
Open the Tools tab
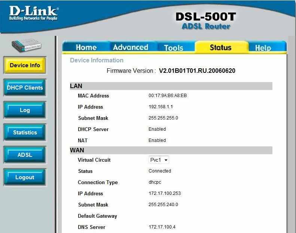[x=174, y=48]
